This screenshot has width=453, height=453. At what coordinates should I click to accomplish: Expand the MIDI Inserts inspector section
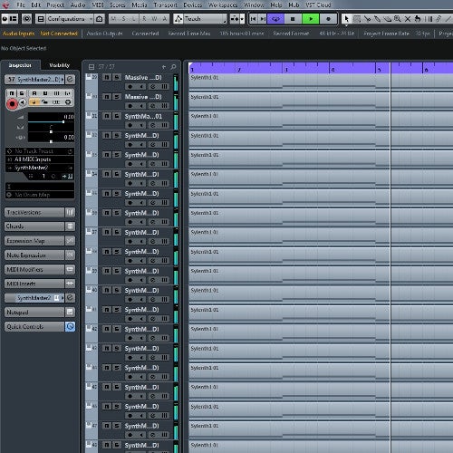(34, 284)
